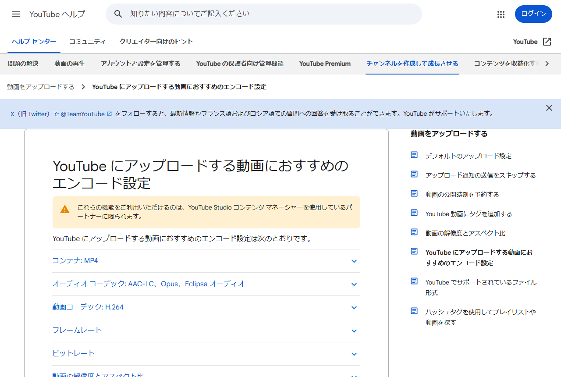
Task: Open デフォルトのアップロード設定 article link
Action: (468, 156)
